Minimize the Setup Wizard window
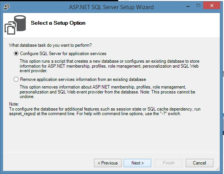The image size is (224, 174). point(188,6)
